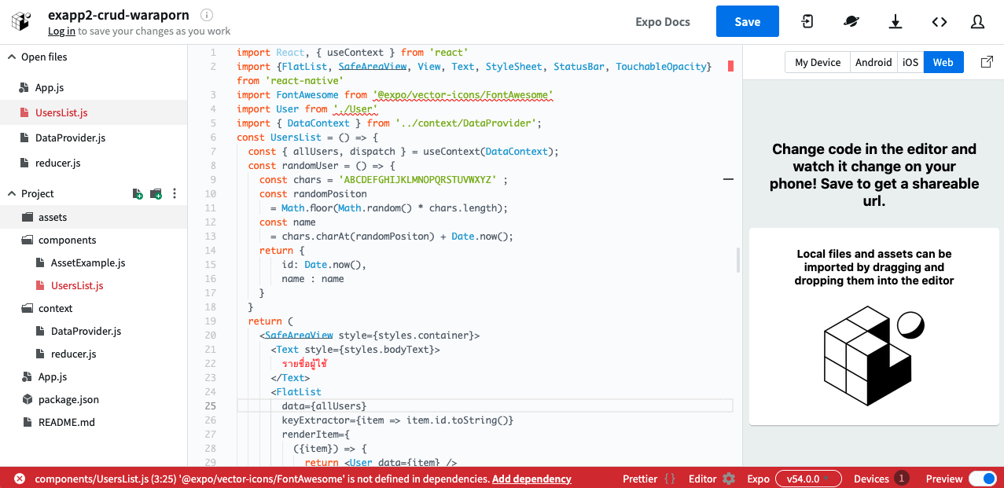This screenshot has height=488, width=1004.
Task: Click the planet icon in top toolbar
Action: pos(851,22)
